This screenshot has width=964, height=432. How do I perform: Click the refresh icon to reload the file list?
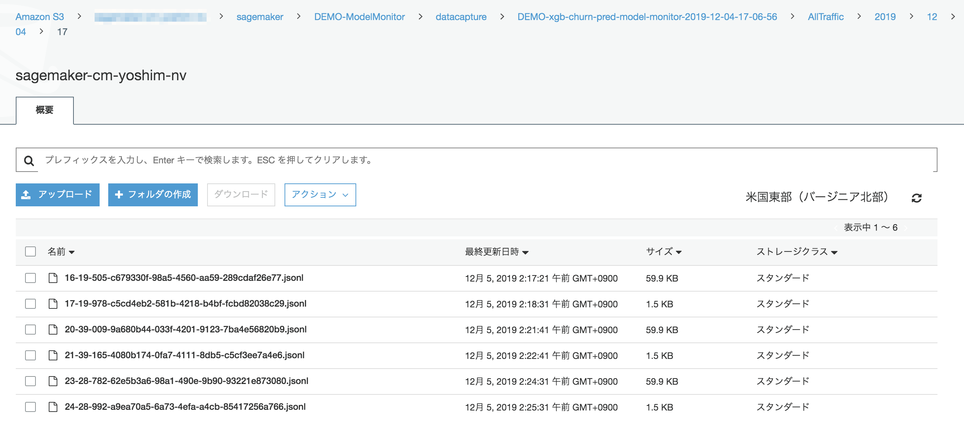point(916,197)
